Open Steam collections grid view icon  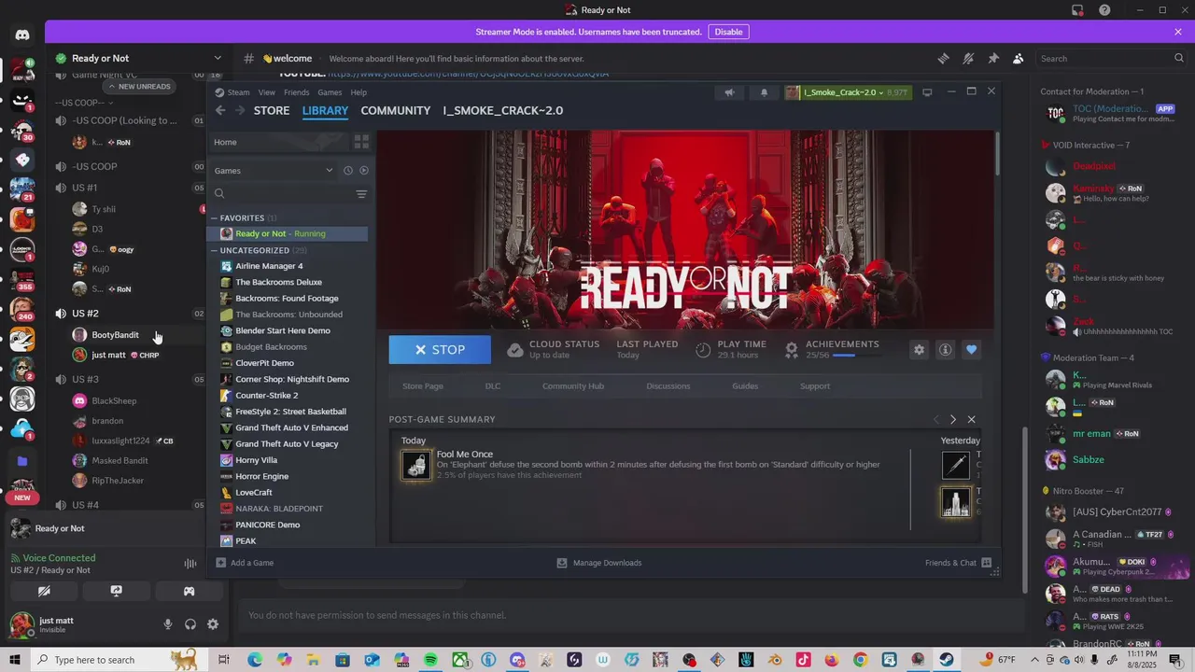pyautogui.click(x=361, y=142)
